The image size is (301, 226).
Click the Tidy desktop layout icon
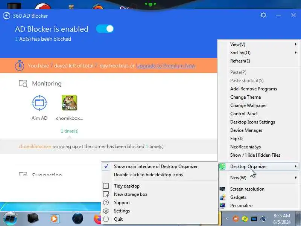[106, 186]
